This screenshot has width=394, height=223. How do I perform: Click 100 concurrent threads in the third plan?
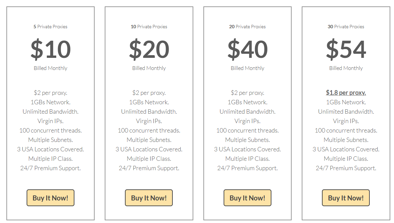tap(247, 130)
